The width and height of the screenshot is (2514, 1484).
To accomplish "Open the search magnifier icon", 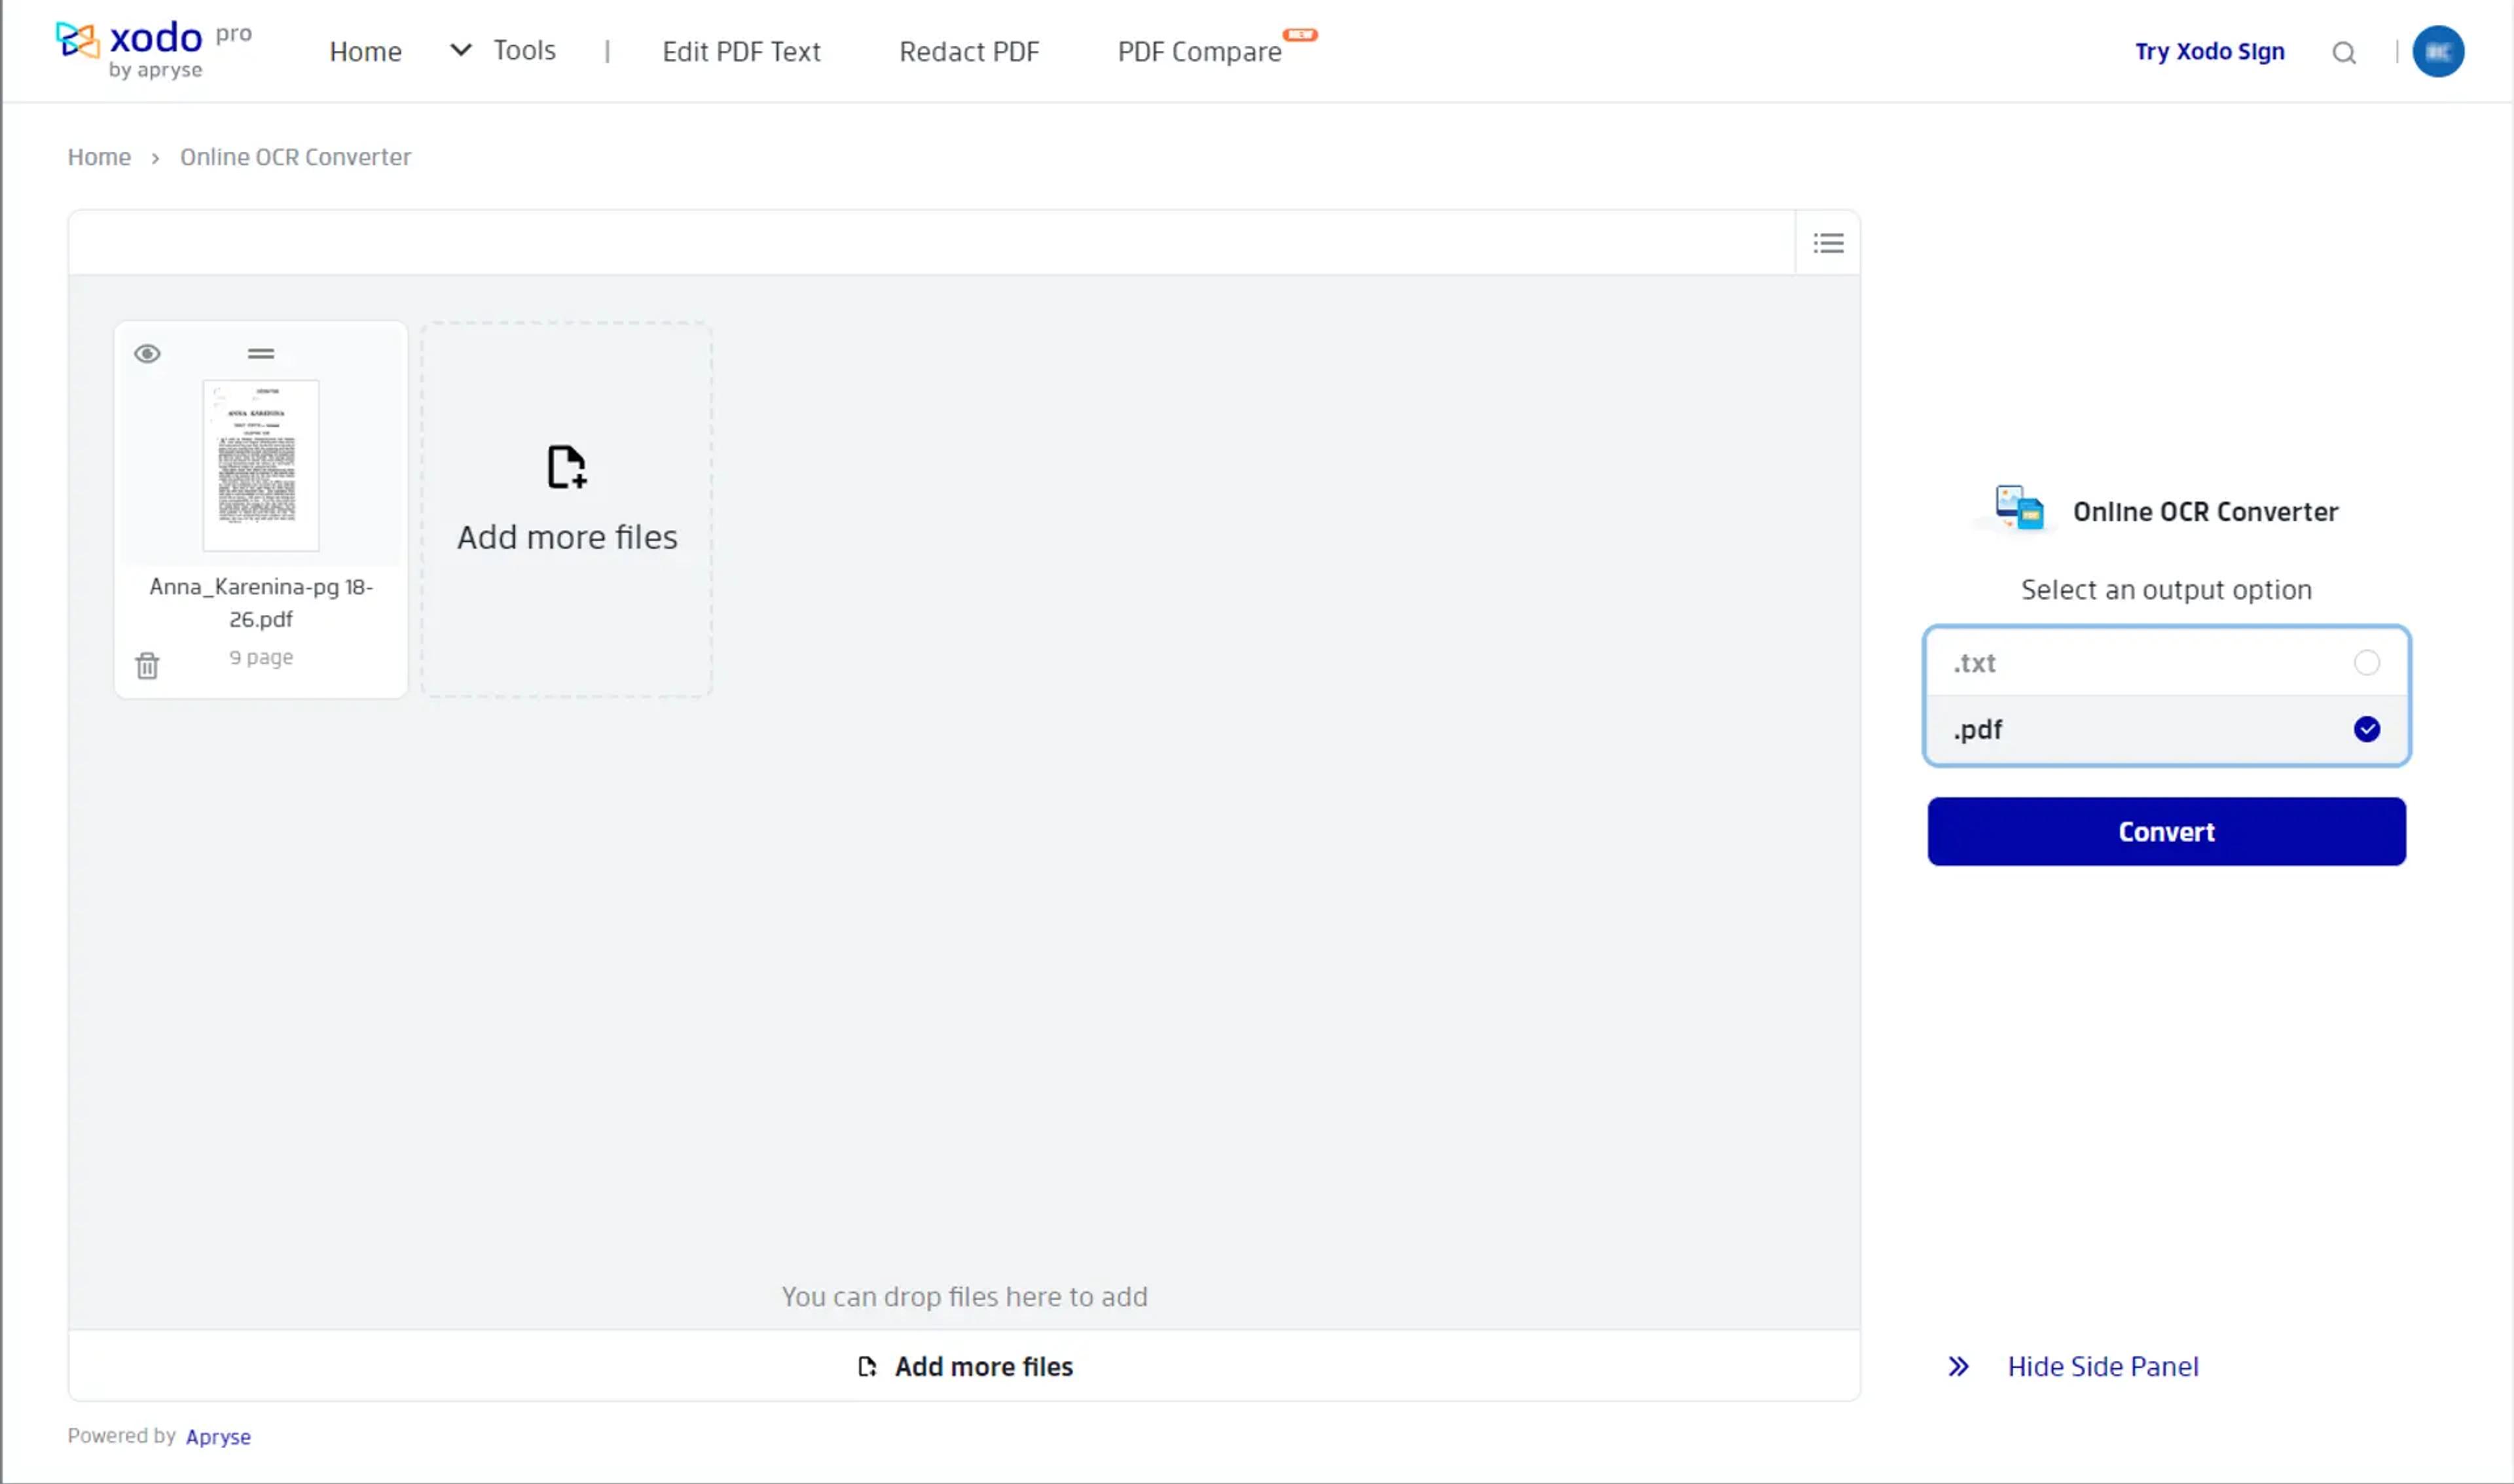I will pyautogui.click(x=2344, y=53).
